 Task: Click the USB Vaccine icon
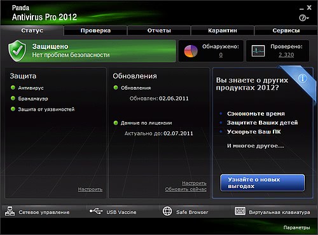tap(96, 211)
